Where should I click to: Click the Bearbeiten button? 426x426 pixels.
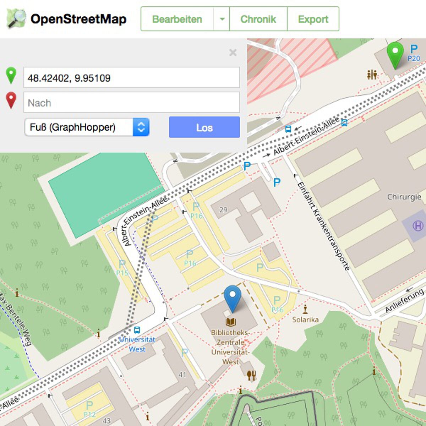pos(177,19)
